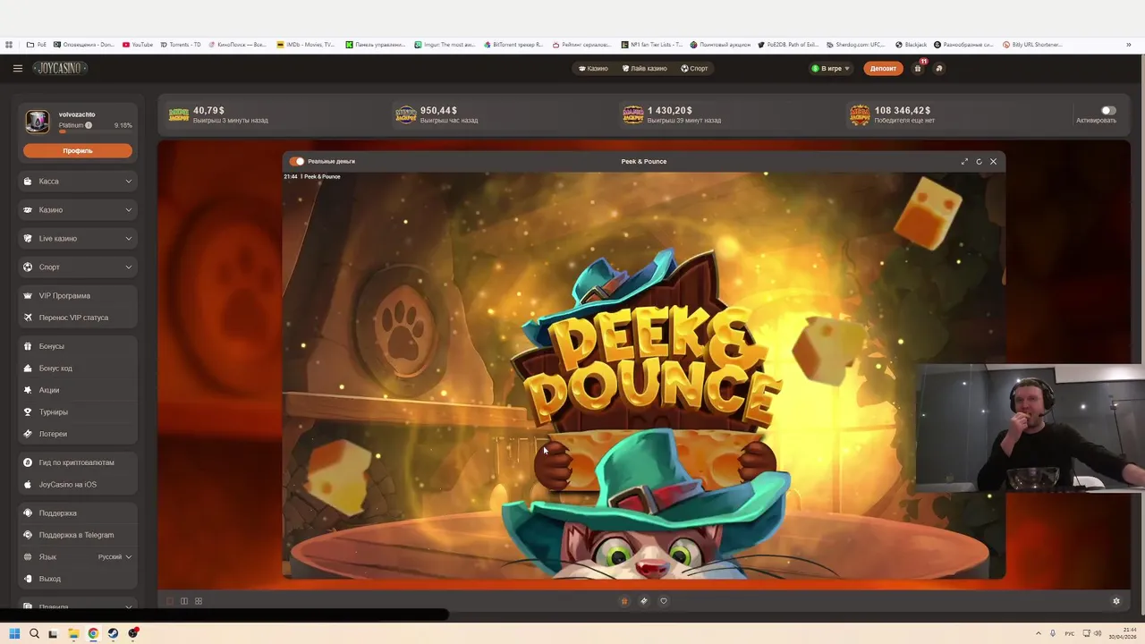This screenshot has height=644, width=1145.
Task: Open the Турниры trophy item
Action: (x=78, y=412)
